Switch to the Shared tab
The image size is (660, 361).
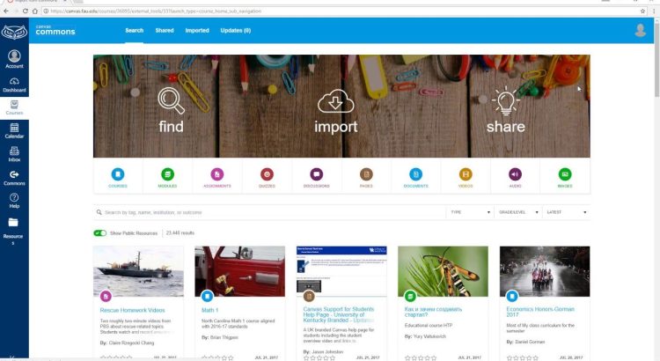pyautogui.click(x=165, y=31)
